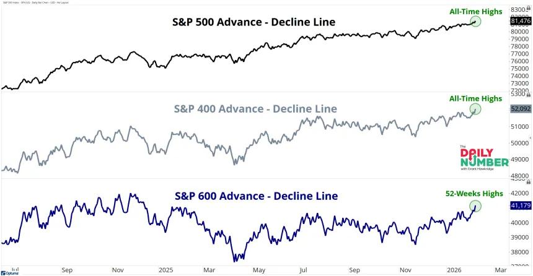Click the 2025 label on the time axis
This screenshot has height=276, width=533.
(166, 270)
